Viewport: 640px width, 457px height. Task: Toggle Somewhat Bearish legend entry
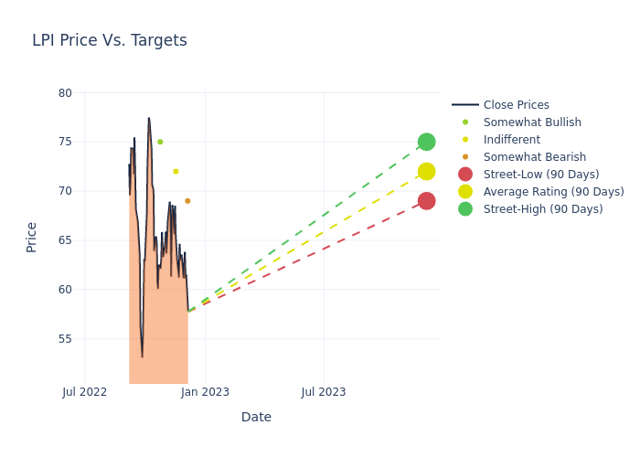pos(534,157)
